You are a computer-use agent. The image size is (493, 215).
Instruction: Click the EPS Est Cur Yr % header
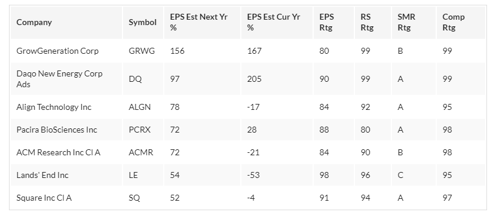[x=274, y=22]
